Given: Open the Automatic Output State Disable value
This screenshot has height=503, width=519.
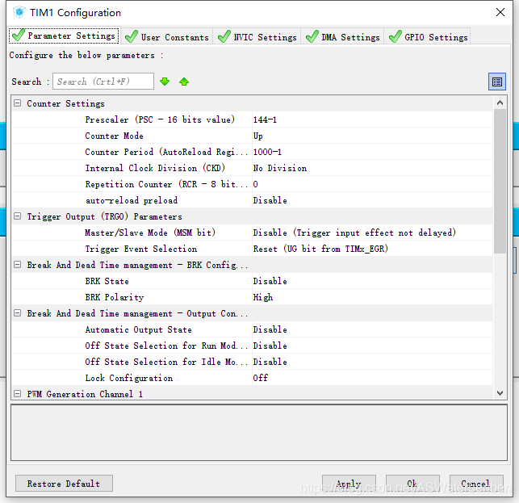Looking at the screenshot, I should point(372,329).
